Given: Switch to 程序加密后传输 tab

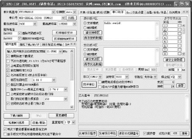Looking at the screenshot, I should pyautogui.click(x=52, y=45).
